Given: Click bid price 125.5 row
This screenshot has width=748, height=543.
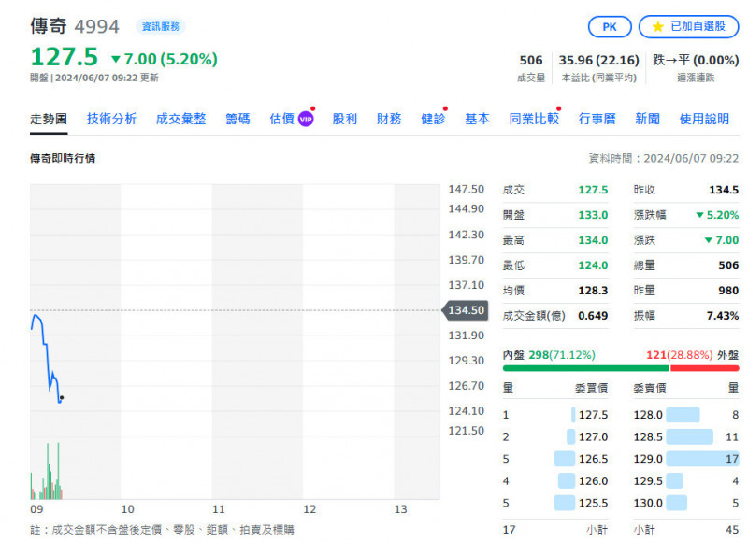Looking at the screenshot, I should [x=555, y=503].
